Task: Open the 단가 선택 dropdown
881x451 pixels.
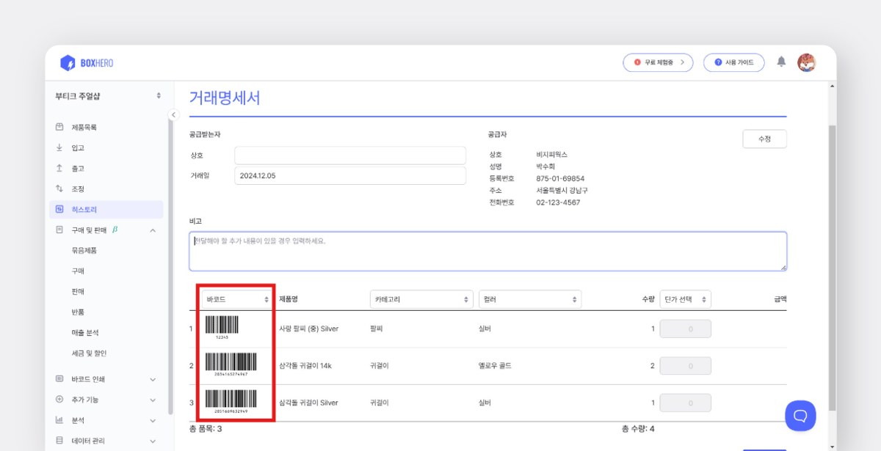Action: pyautogui.click(x=685, y=298)
